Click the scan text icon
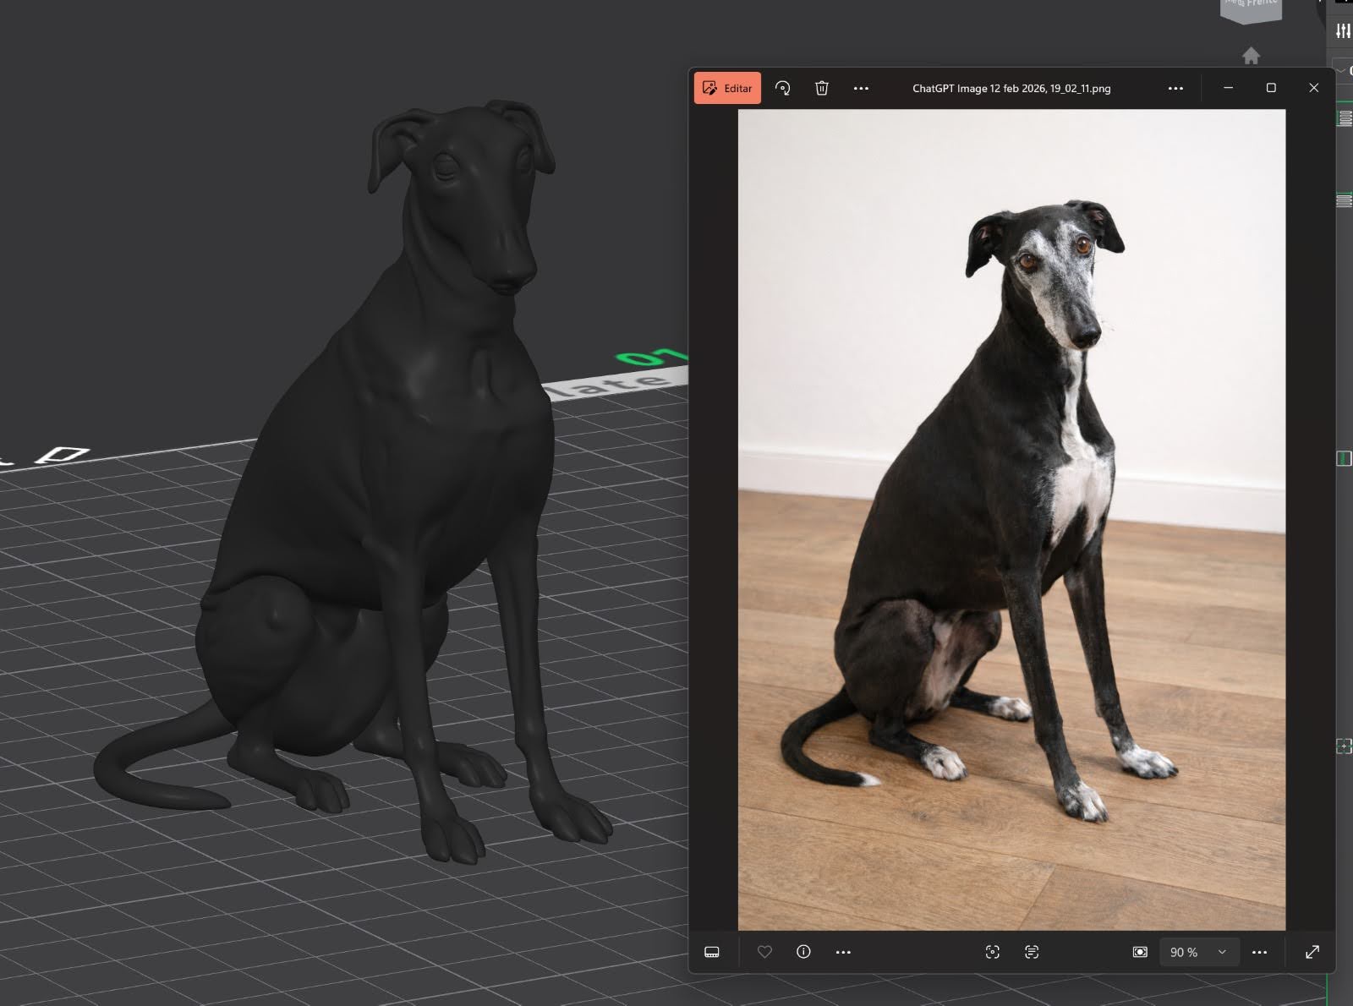 pos(1032,952)
